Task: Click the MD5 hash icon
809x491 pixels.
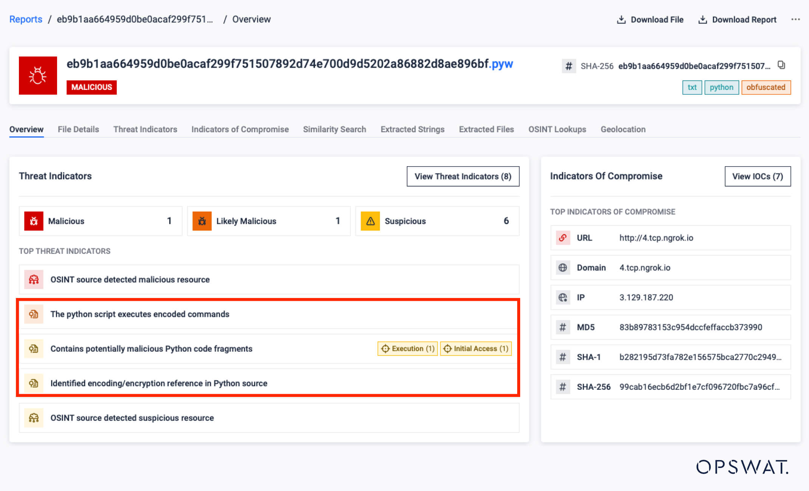Action: [563, 327]
